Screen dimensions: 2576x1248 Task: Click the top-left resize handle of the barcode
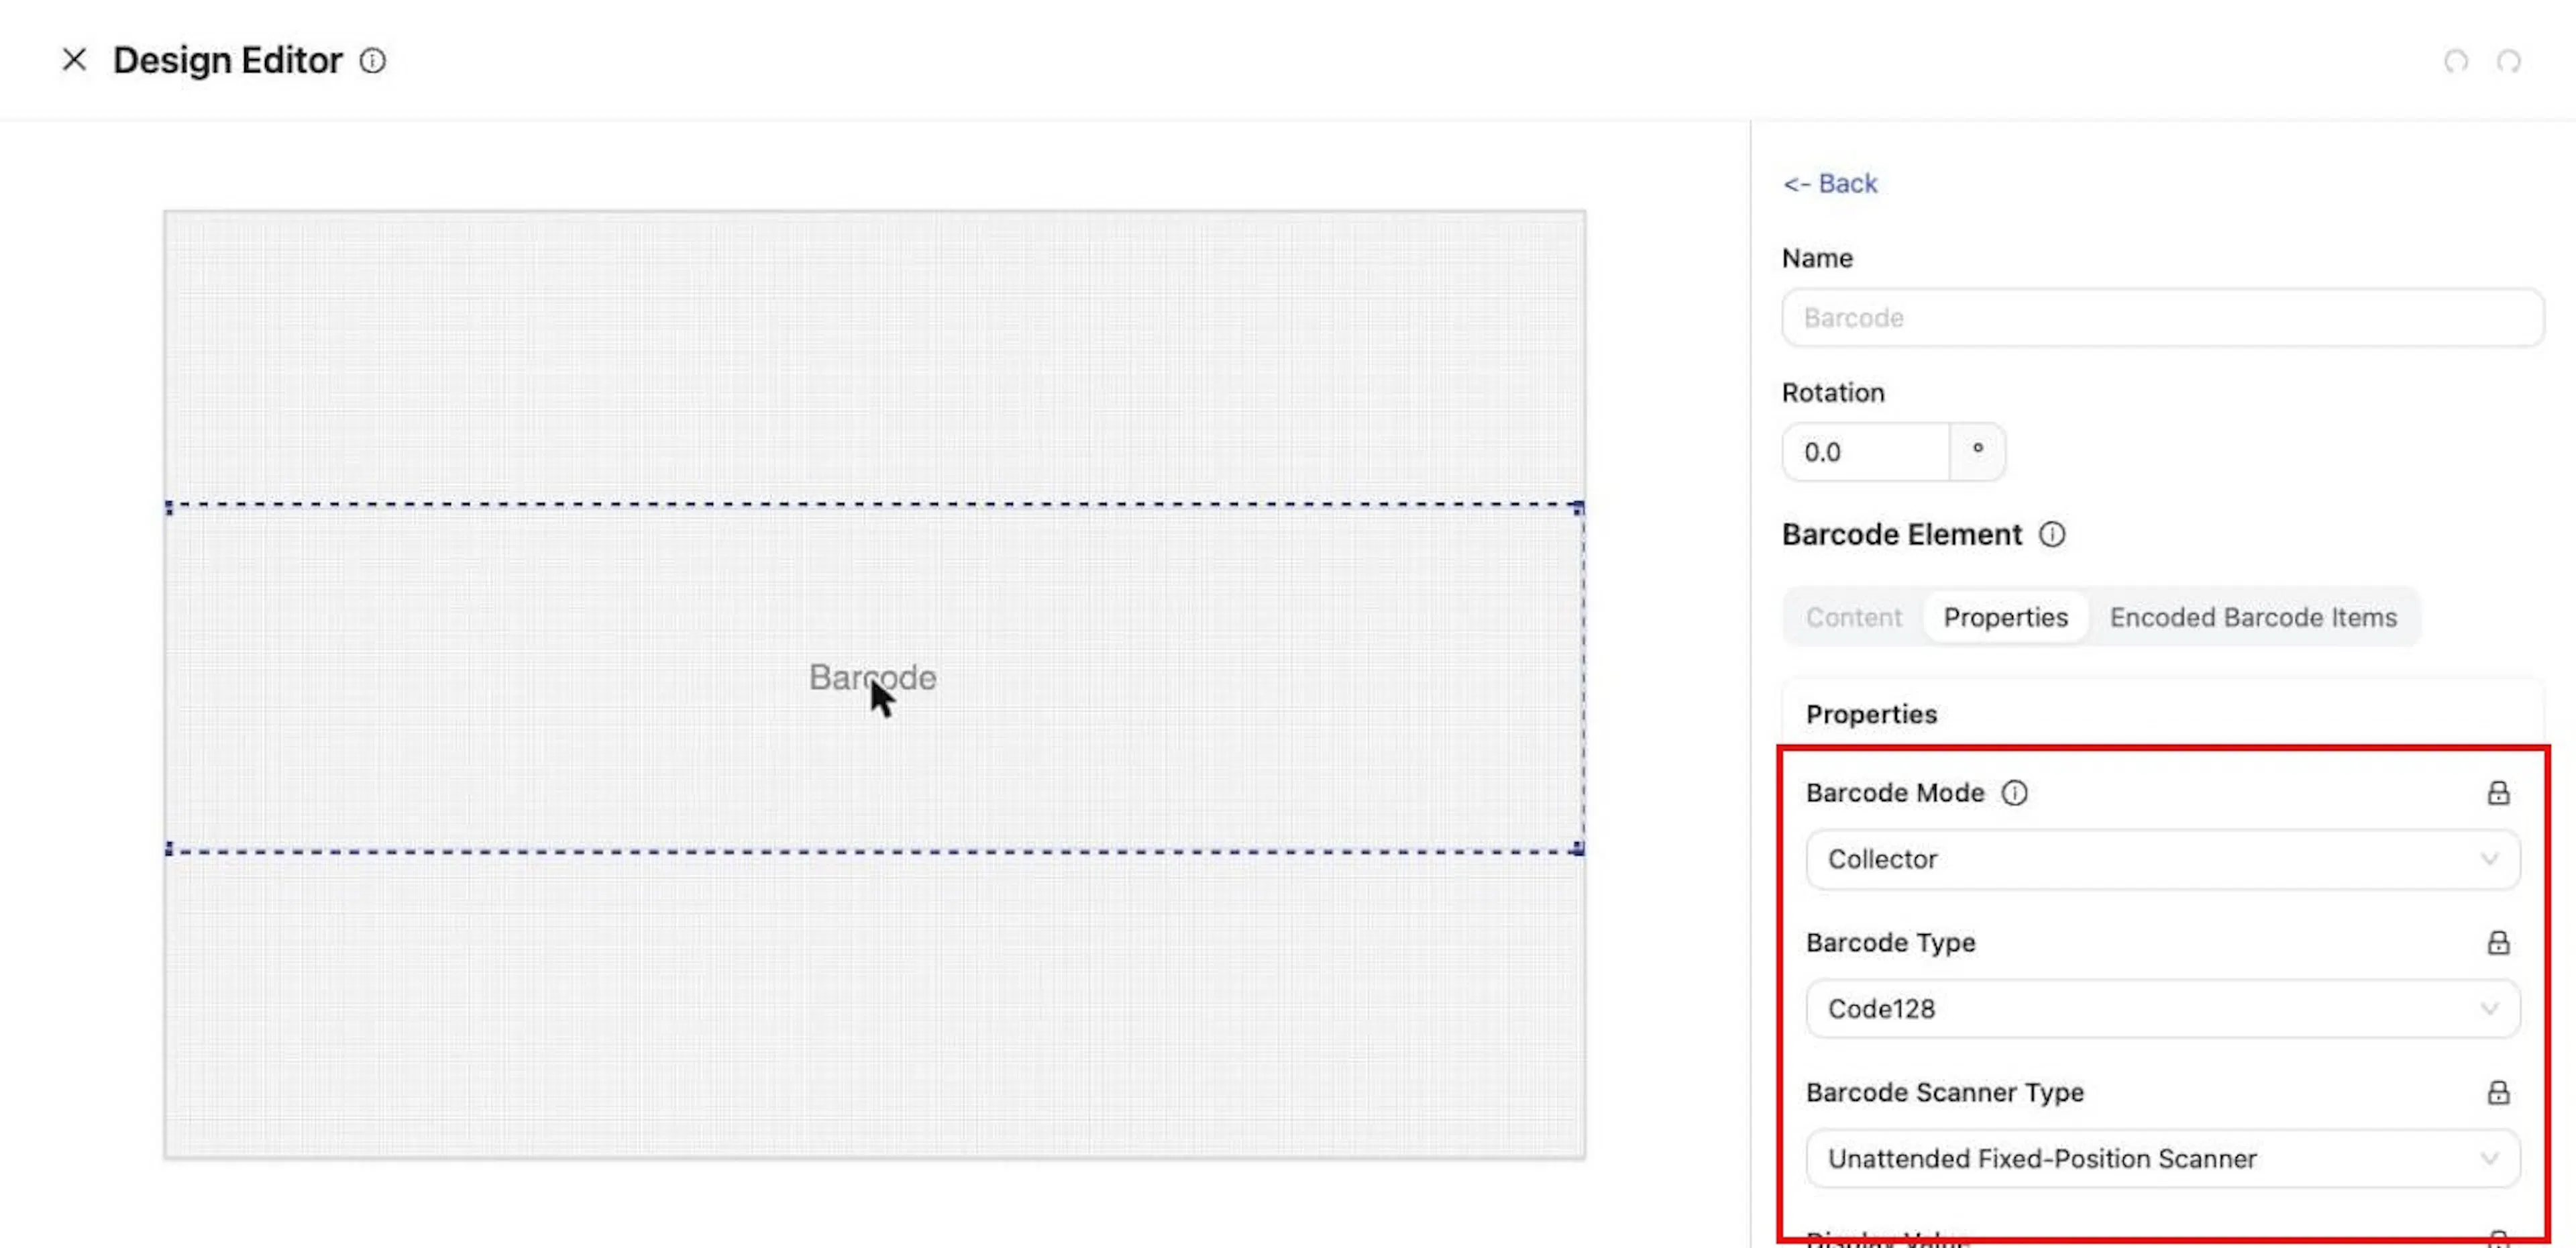click(169, 508)
